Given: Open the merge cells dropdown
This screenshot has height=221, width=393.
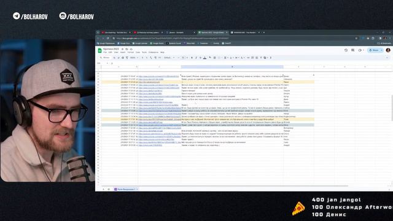Looking at the screenshot, I should (x=222, y=58).
